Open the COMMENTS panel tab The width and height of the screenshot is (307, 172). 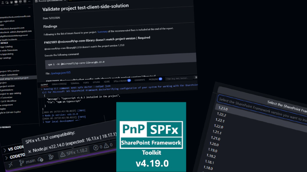139,80
